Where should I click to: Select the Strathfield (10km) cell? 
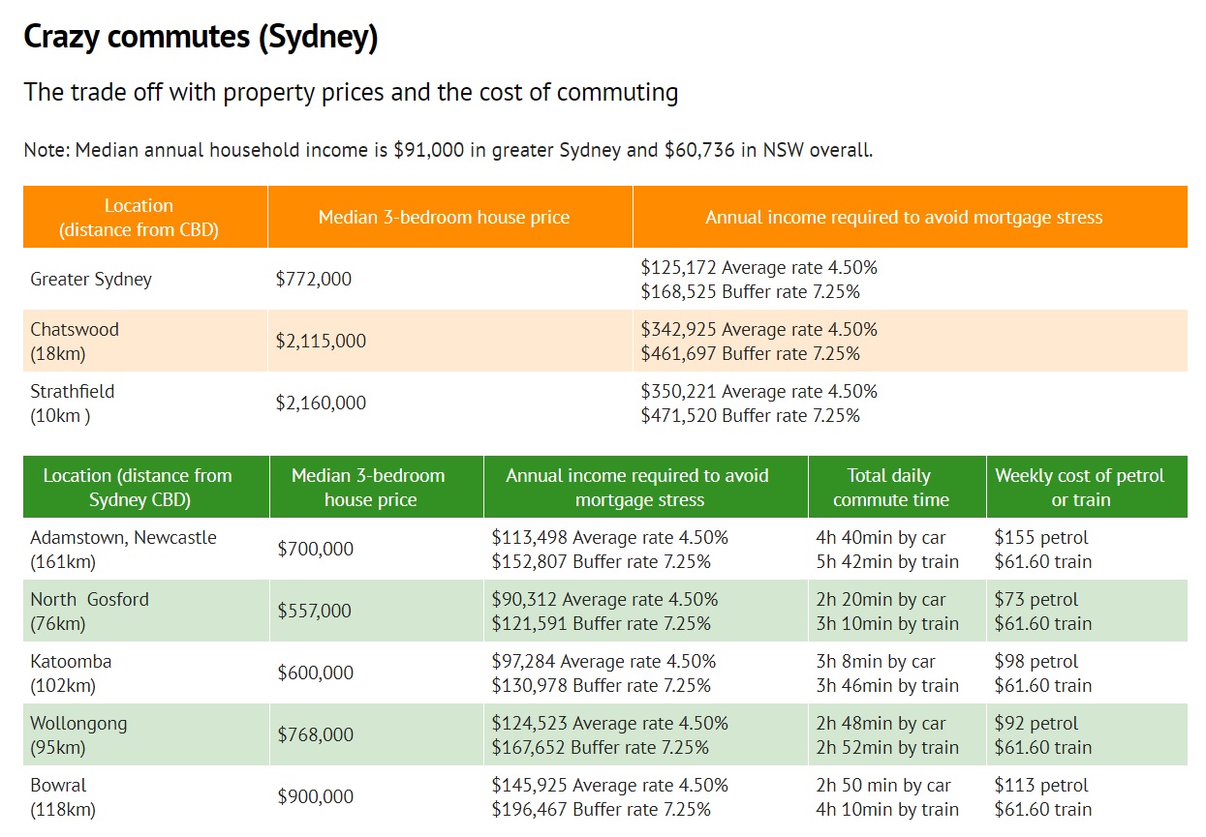coord(145,404)
